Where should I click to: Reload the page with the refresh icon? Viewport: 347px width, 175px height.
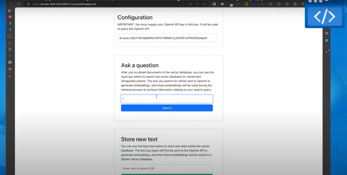[19, 4]
